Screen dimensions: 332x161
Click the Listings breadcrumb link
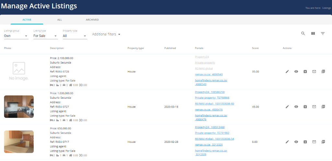326,8
